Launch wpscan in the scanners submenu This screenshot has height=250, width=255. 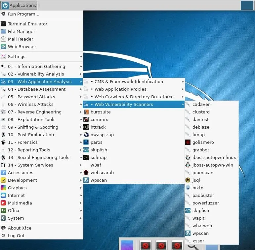212,233
